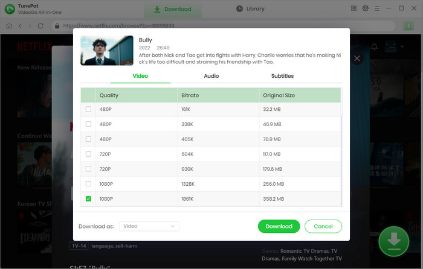Open the Download tab in top bar
The height and width of the screenshot is (269, 423).
[173, 9]
